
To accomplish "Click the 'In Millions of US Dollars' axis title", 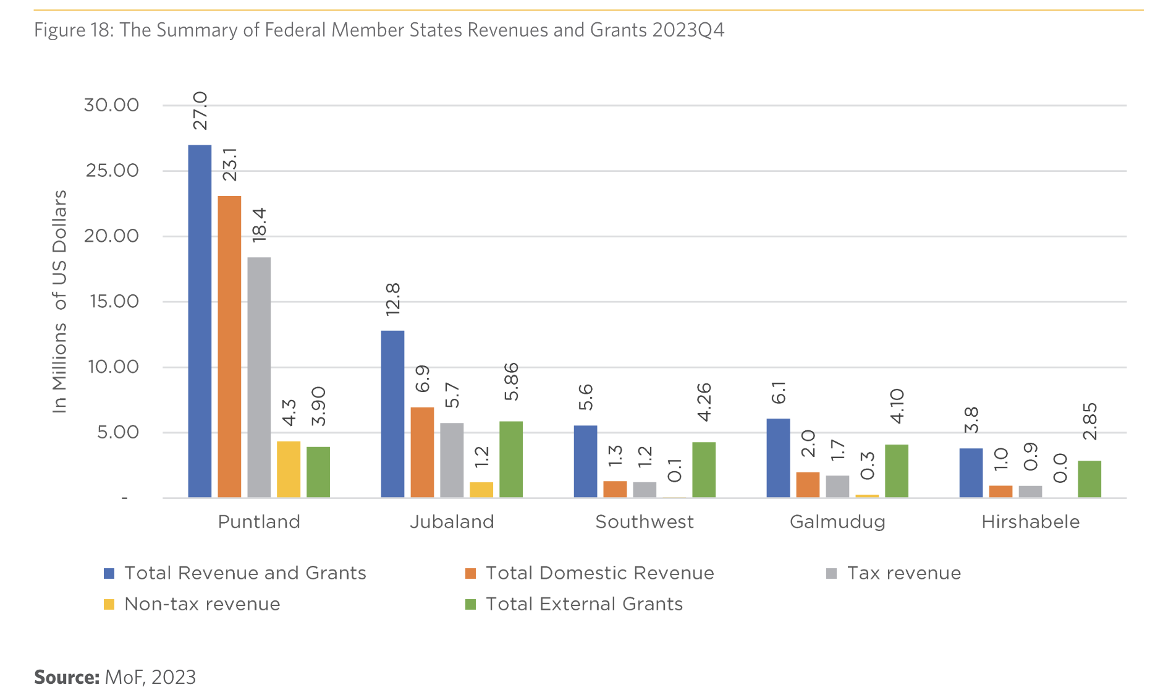I will [59, 302].
